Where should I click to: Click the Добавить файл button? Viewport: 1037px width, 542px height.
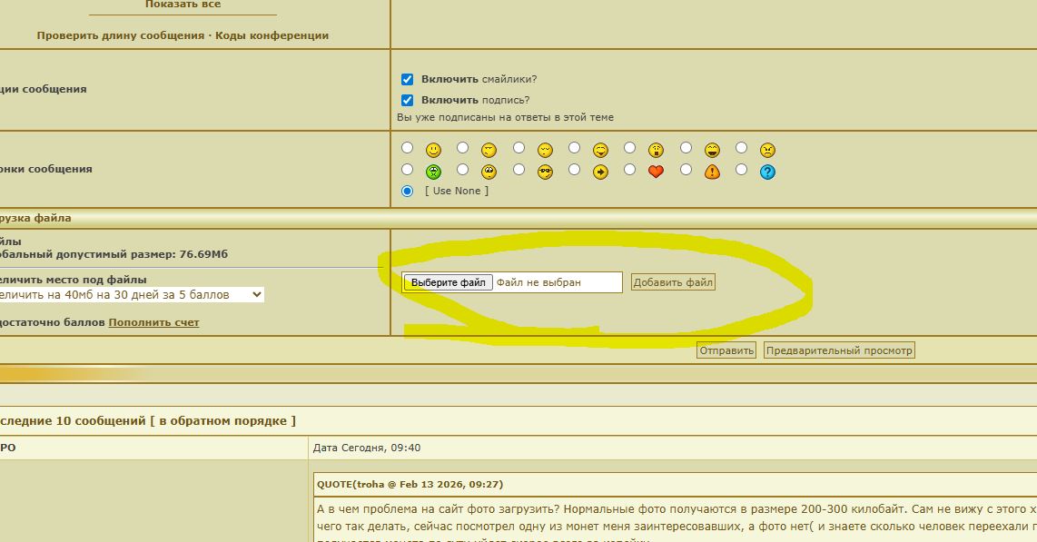click(x=673, y=282)
